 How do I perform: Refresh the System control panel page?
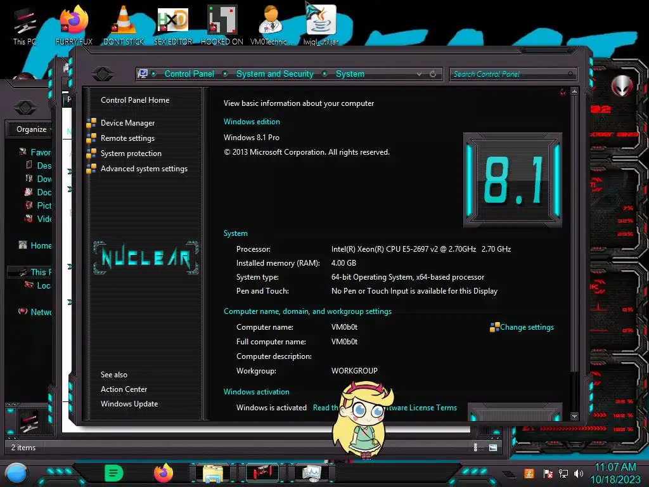(x=433, y=74)
